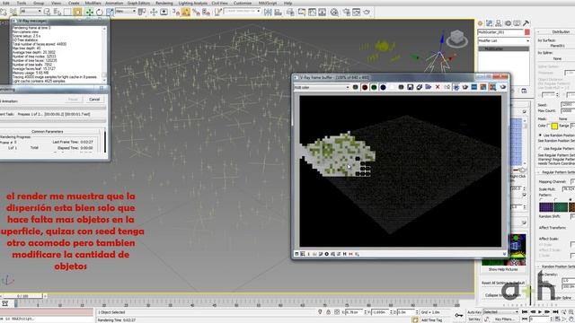Open the Motion panel icon
Image resolution: width=575 pixels, height=323 pixels.
[508, 23]
